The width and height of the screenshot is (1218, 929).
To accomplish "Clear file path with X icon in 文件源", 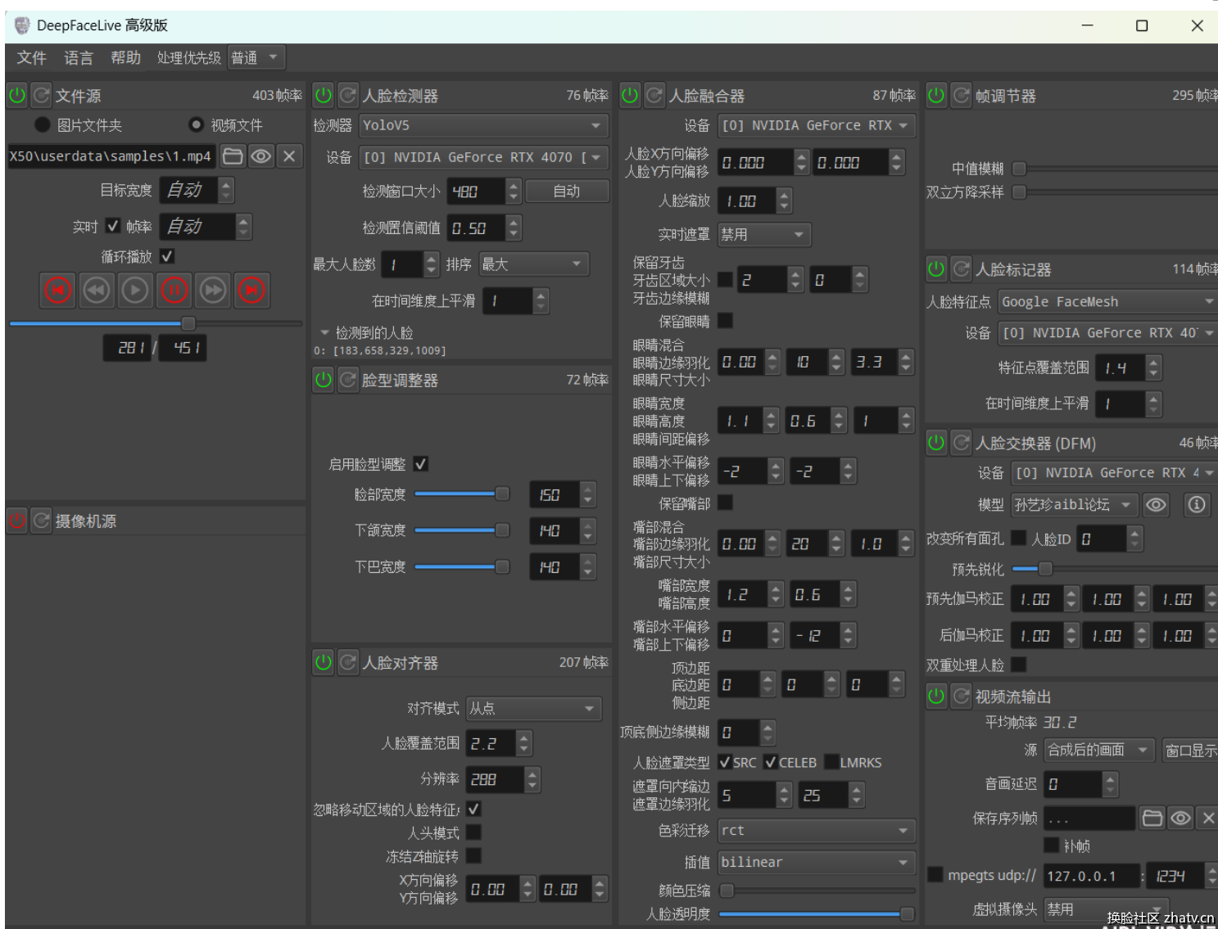I will click(289, 156).
